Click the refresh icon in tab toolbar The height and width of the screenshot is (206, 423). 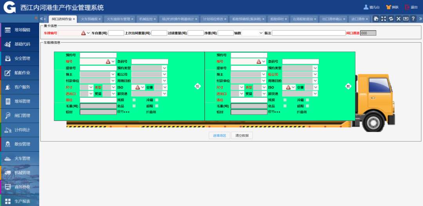[391, 19]
